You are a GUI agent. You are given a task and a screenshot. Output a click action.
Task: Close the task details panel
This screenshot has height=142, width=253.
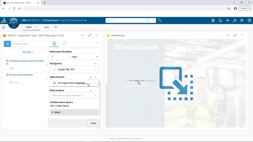coord(93,123)
